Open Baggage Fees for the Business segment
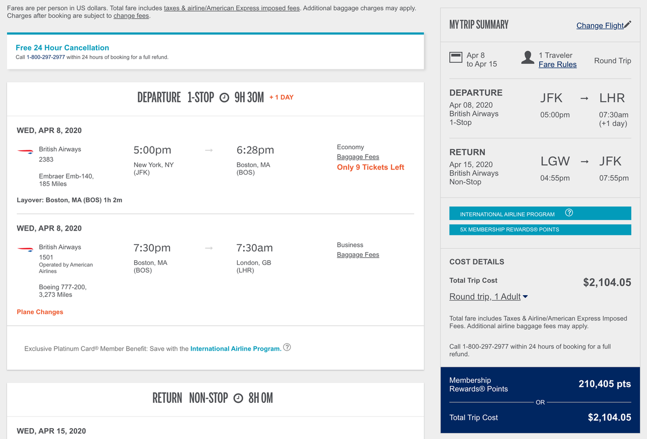 coord(357,254)
